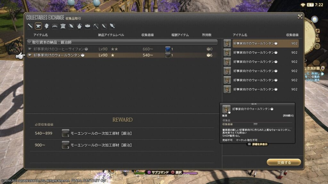This screenshot has height=184, width=328.
Task: Click 詳細を非表示 to hide details
Action: click(x=258, y=144)
